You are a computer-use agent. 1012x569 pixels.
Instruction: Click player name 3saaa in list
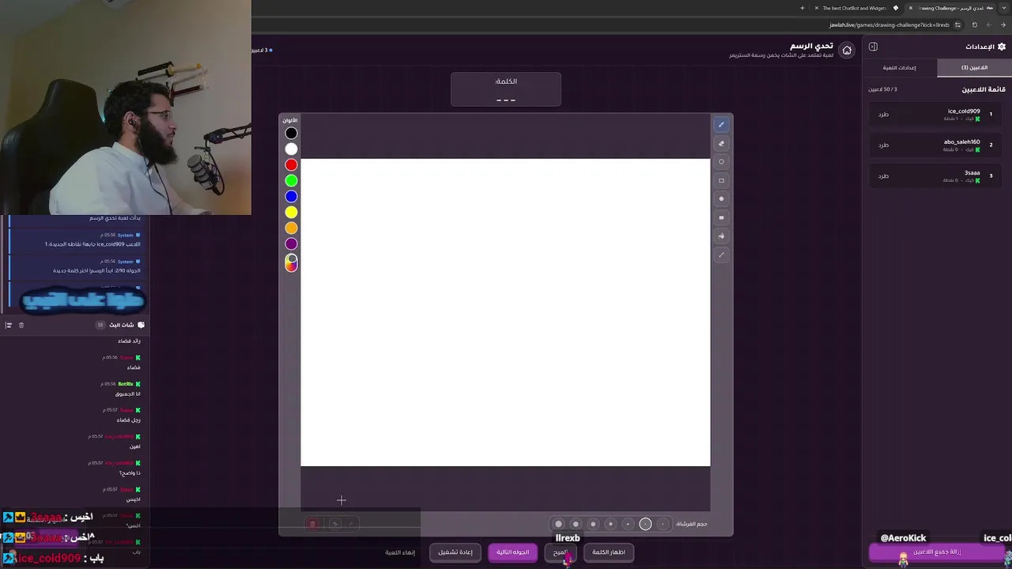(x=972, y=173)
